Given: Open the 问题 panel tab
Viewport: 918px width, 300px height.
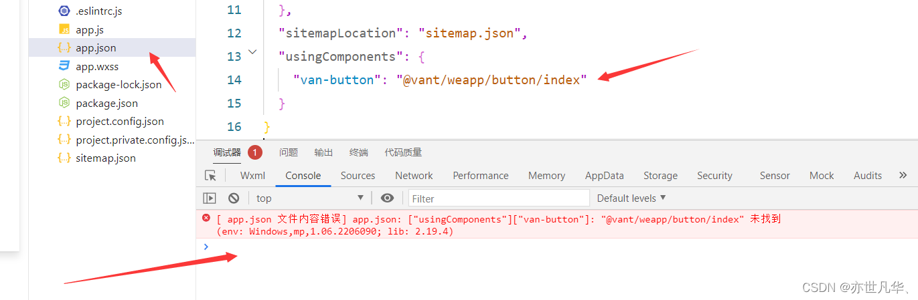Looking at the screenshot, I should (x=289, y=152).
